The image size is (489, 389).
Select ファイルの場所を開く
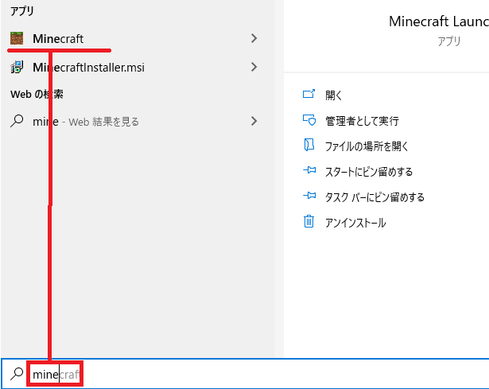click(x=367, y=146)
